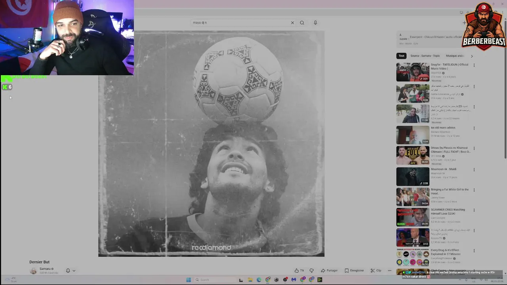Open the Samara channel avatar
The image size is (507, 285).
tap(33, 271)
